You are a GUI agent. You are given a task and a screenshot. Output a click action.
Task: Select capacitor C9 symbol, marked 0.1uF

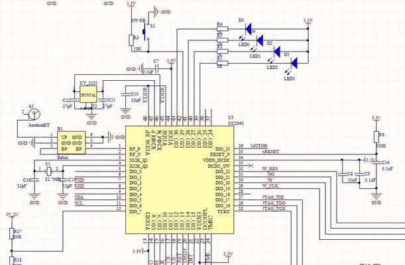[359, 174]
